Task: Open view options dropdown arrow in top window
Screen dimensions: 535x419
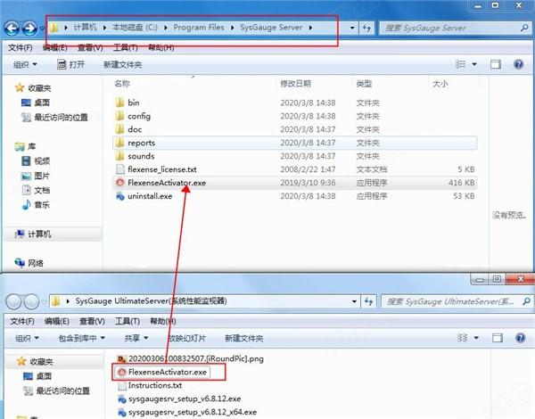Action: (x=474, y=64)
